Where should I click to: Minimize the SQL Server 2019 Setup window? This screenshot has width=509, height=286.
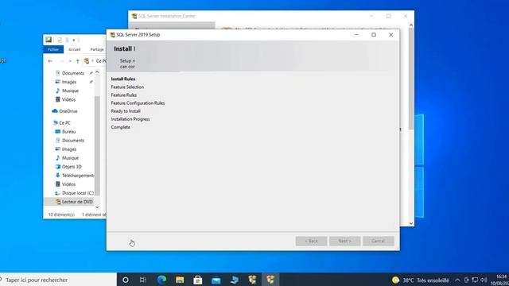click(x=356, y=35)
